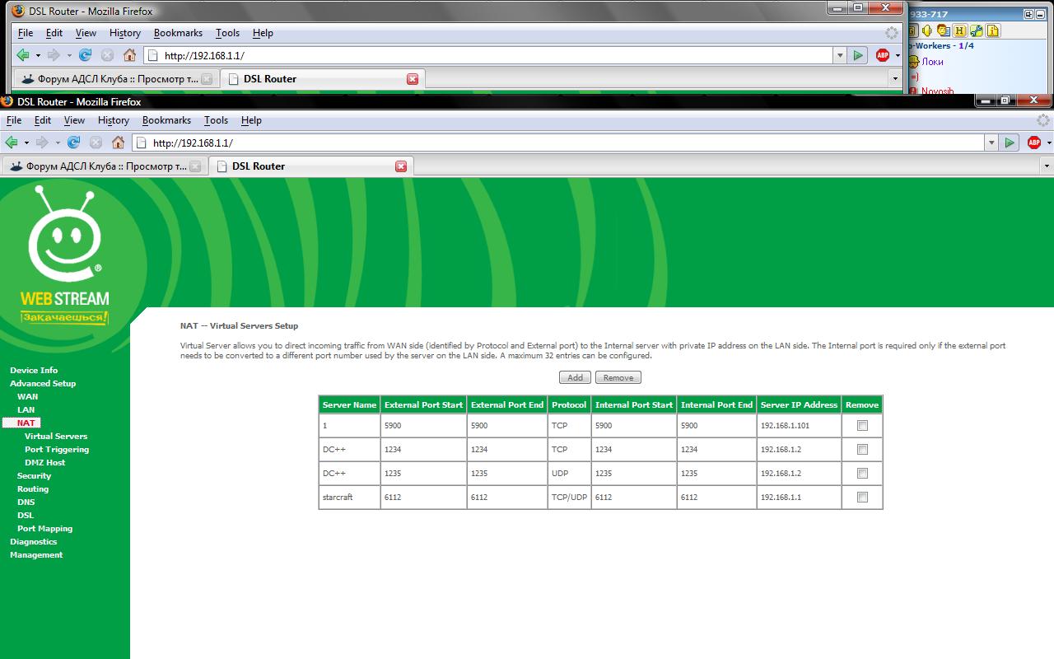Viewport: 1054px width, 659px height.
Task: Open tab list dropdown in upper background window
Action: (895, 79)
